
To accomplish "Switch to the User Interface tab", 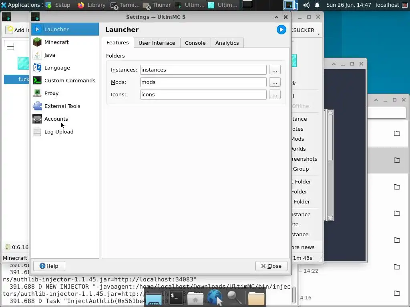I will [157, 43].
